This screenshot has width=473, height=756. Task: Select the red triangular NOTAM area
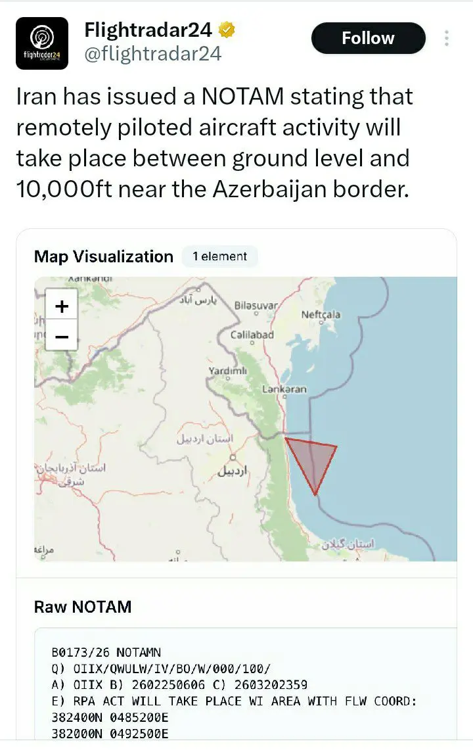(311, 460)
